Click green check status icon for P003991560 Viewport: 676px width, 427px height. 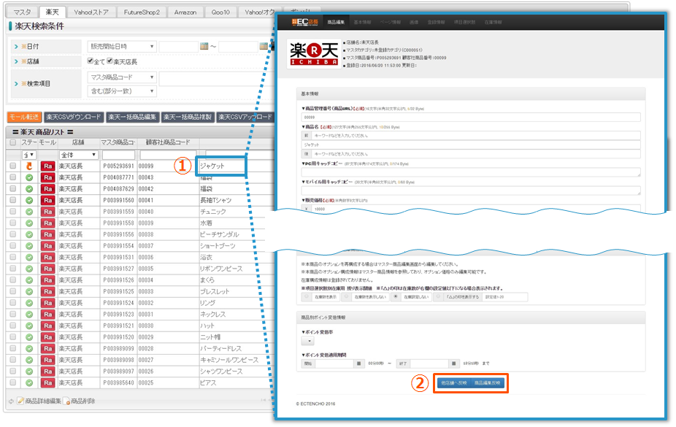click(x=29, y=200)
